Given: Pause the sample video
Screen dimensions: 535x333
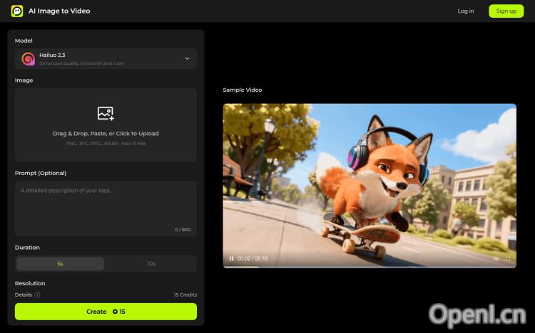Looking at the screenshot, I should (231, 258).
